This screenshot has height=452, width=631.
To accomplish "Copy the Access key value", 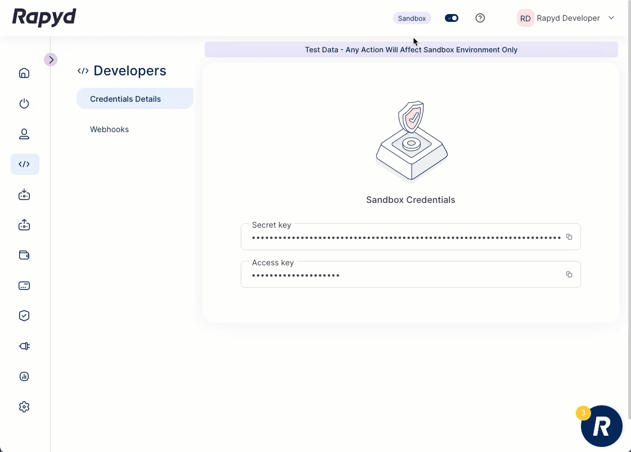I will [569, 274].
